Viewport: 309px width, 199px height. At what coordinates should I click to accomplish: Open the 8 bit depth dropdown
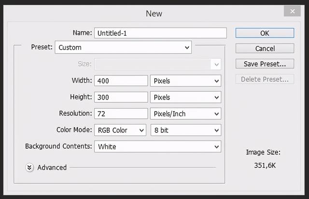[186, 130]
